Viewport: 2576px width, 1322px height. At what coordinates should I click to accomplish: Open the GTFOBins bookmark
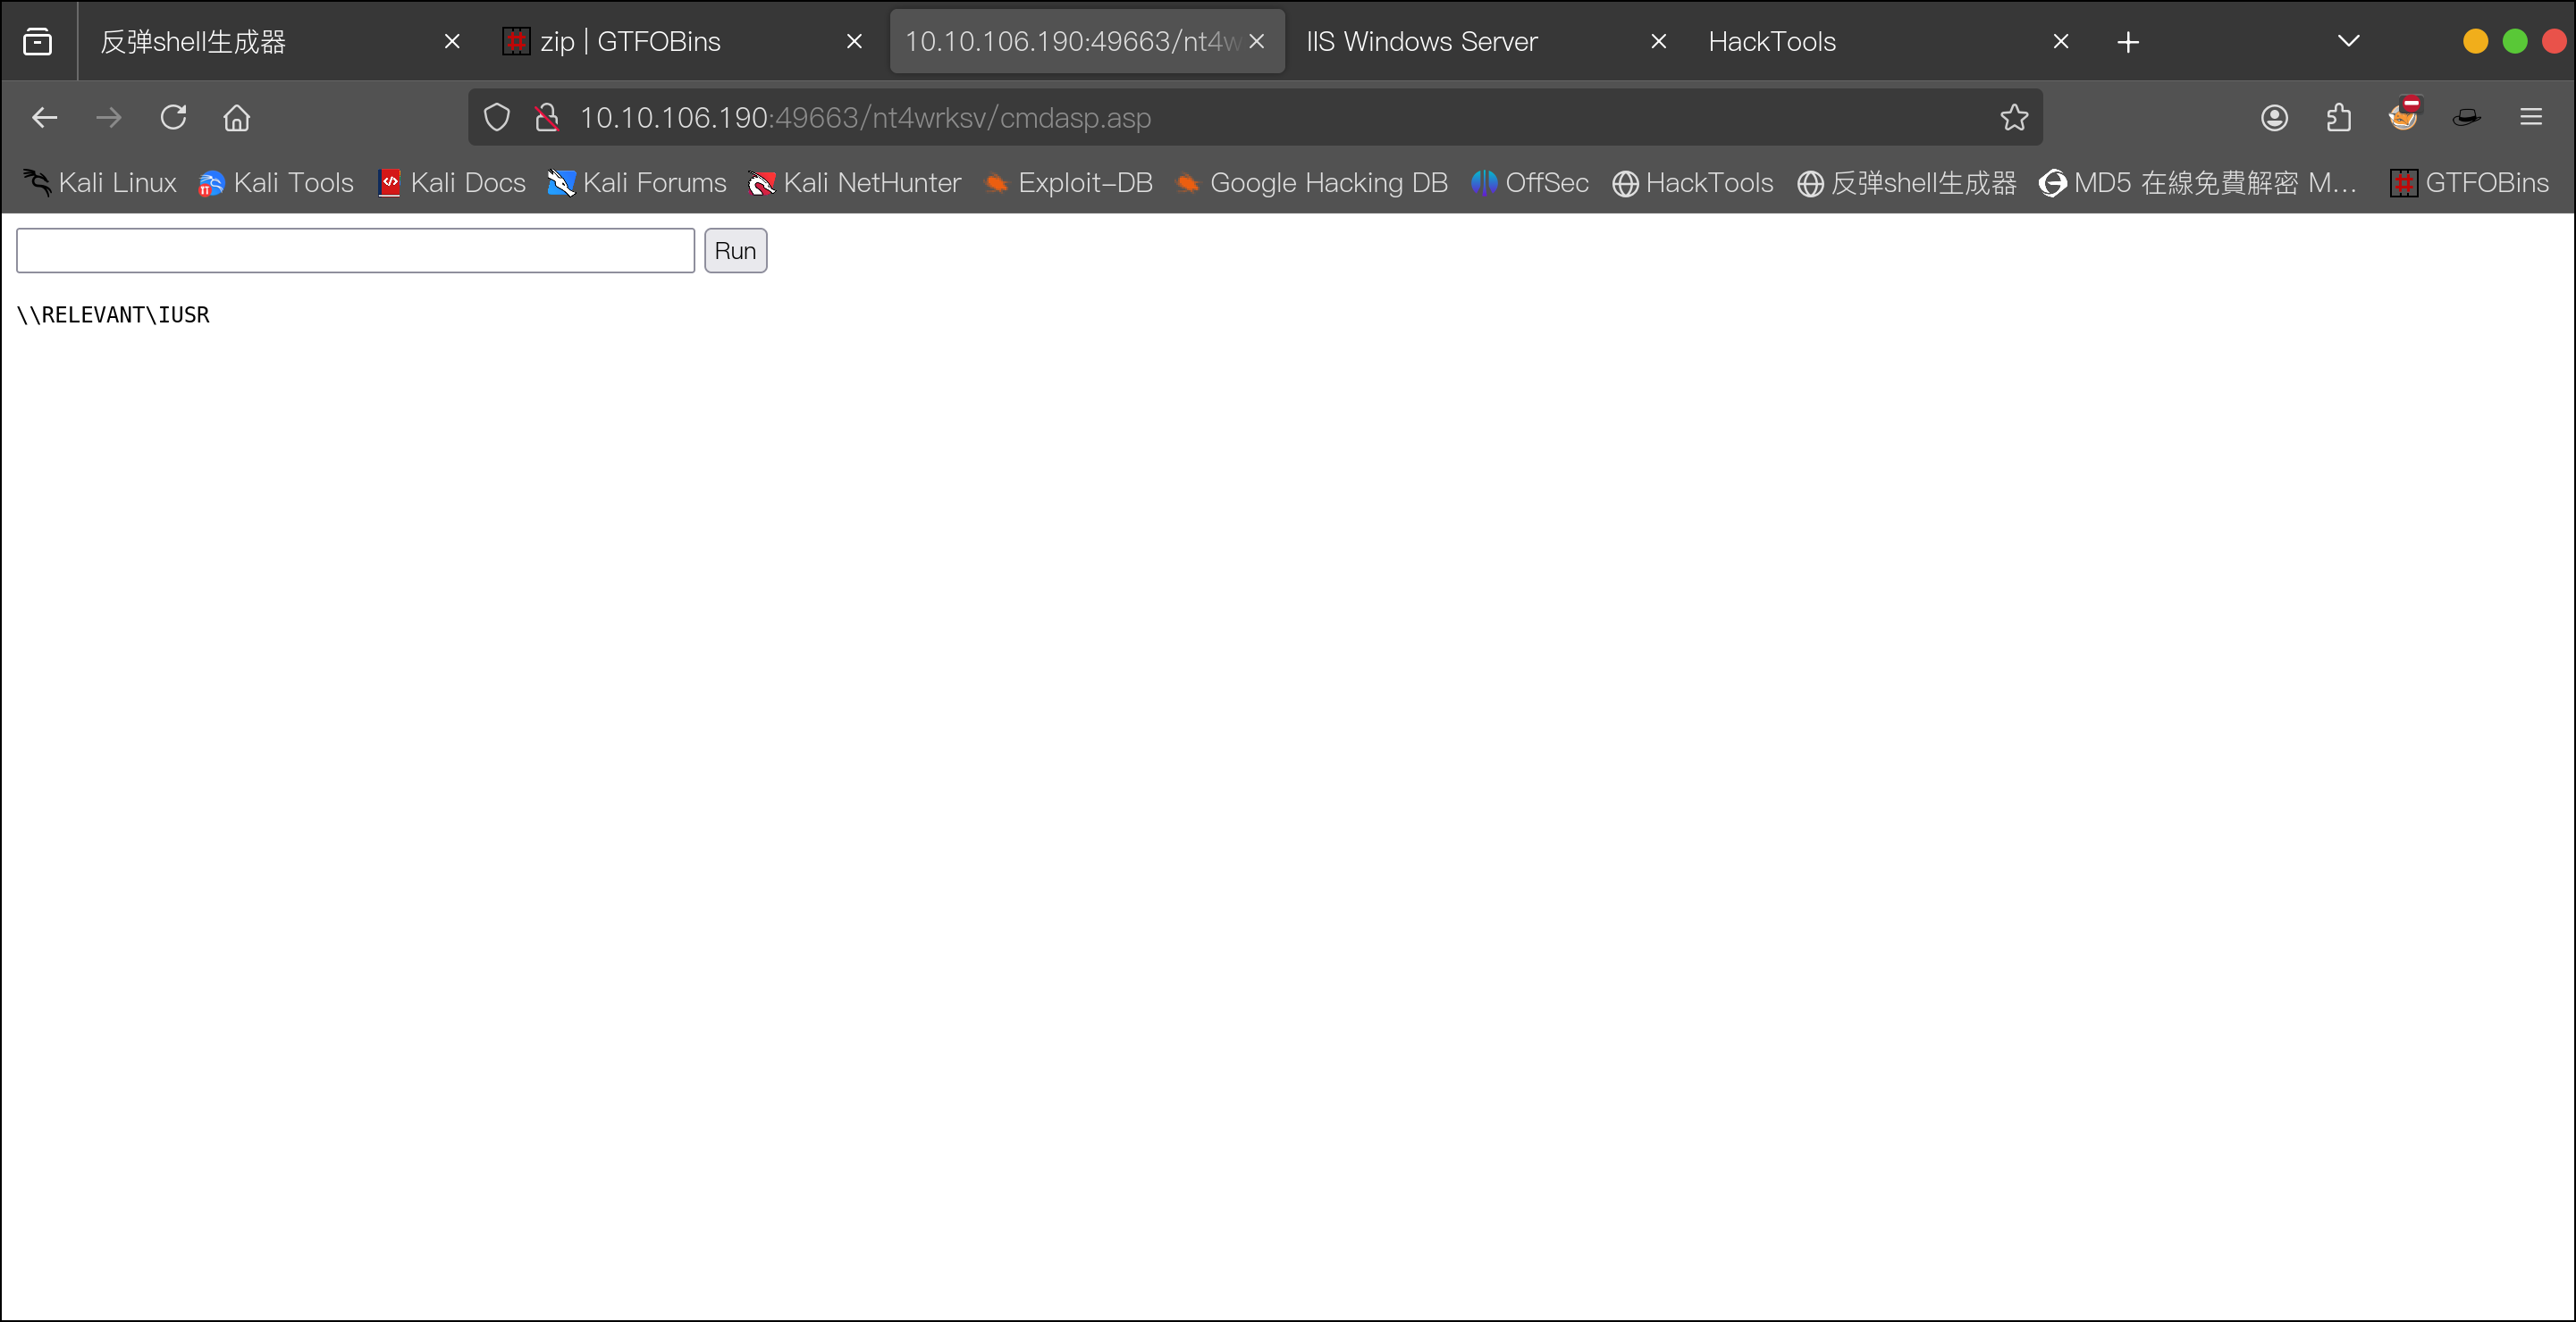tap(2469, 183)
